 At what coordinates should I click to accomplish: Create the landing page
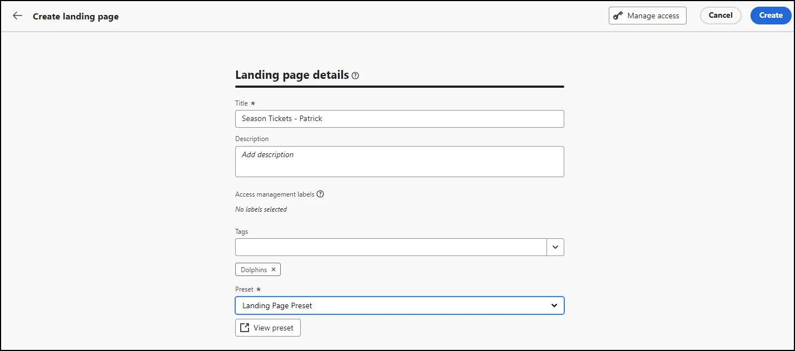pyautogui.click(x=771, y=16)
